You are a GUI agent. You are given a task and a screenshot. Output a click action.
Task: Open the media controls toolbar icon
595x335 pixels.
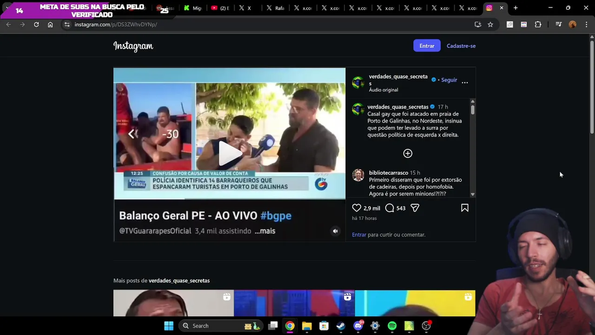(559, 24)
